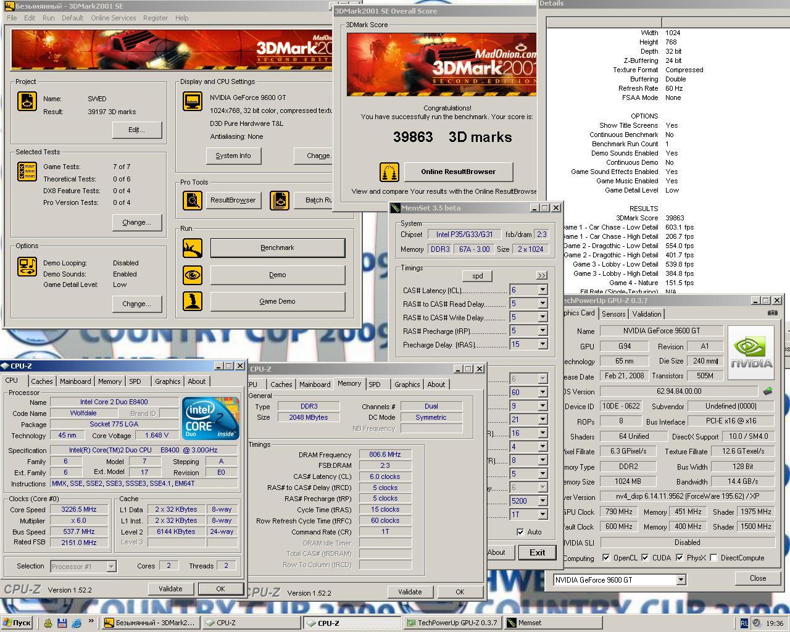Click the ResultBrowser magnifier icon
Viewport: 790px width, 632px height.
193,200
